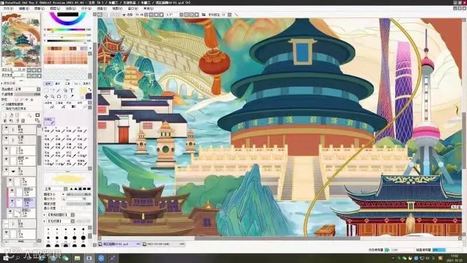Select the gradient tool
This screenshot has width=467, height=263.
coord(74,107)
